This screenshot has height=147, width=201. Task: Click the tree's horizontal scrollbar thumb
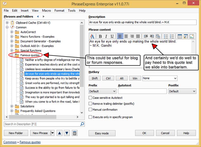[33, 117]
